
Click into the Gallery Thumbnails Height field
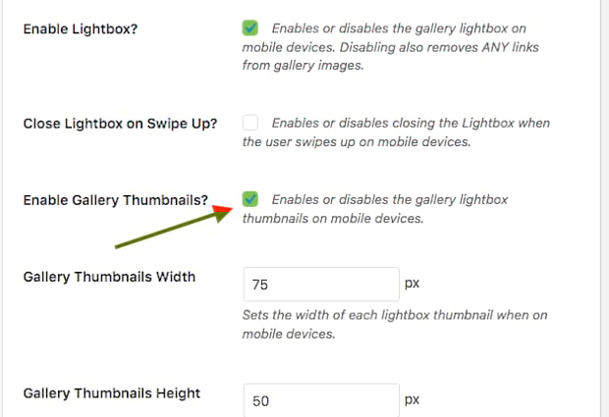pyautogui.click(x=320, y=400)
